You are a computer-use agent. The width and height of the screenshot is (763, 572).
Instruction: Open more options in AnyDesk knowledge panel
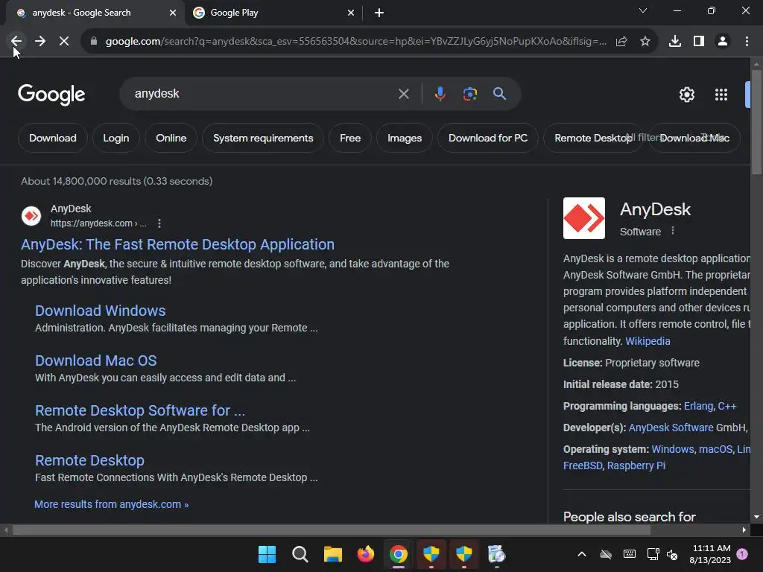pyautogui.click(x=673, y=231)
